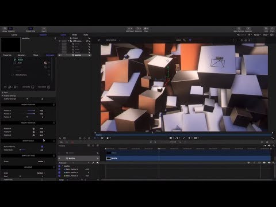Click the Modifier Strength slider
This screenshot has width=276, height=207.
pyautogui.click(x=27, y=99)
